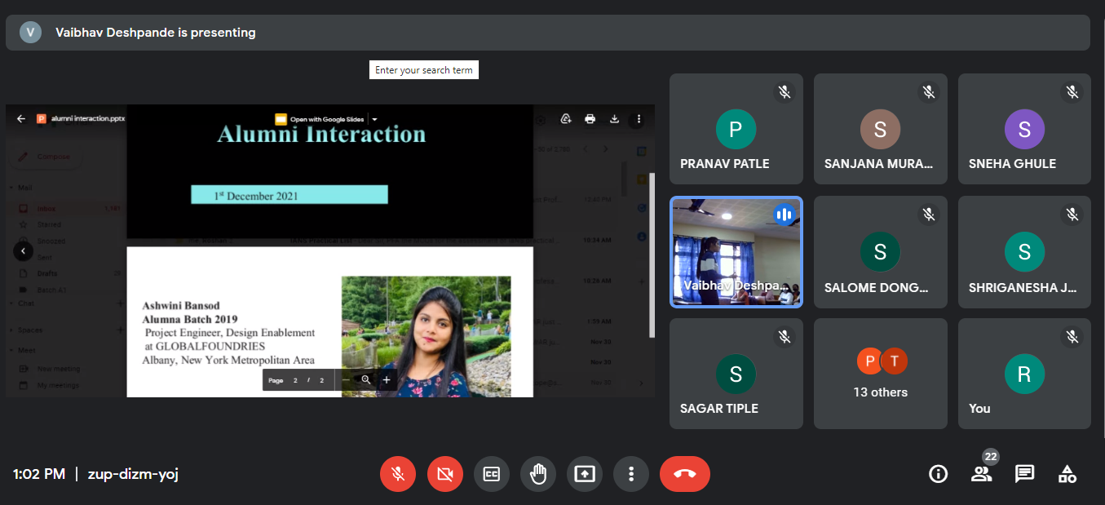This screenshot has width=1105, height=505.
Task: Toggle closed captions
Action: pos(491,474)
